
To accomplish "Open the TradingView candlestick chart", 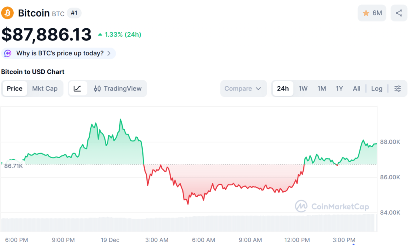I will pos(118,89).
